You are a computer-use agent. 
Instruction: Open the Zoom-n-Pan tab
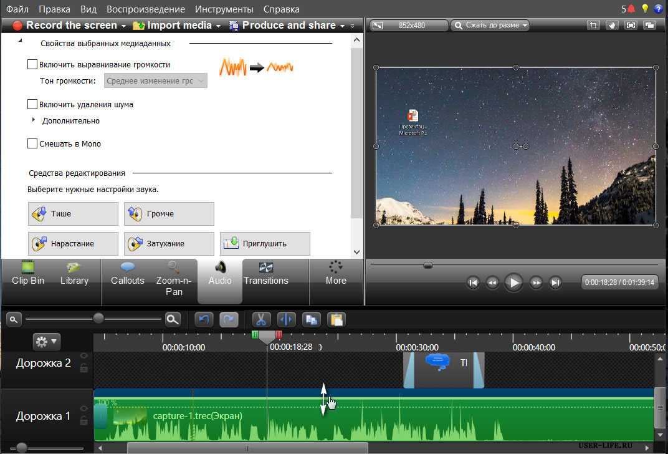173,279
